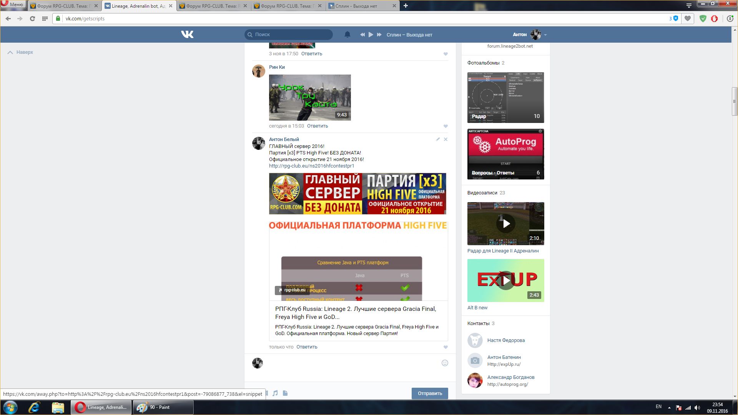The height and width of the screenshot is (415, 738).
Task: Open the Opera Меню button
Action: pyautogui.click(x=13, y=5)
